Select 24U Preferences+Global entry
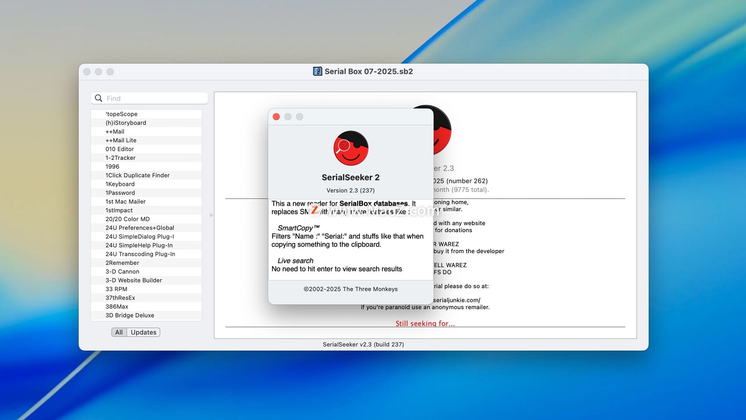This screenshot has height=420, width=746. [146, 228]
